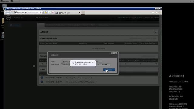Click the search magnifier in the address bar
Image resolution: width=194 pixels, height=109 pixels.
tap(41, 12)
